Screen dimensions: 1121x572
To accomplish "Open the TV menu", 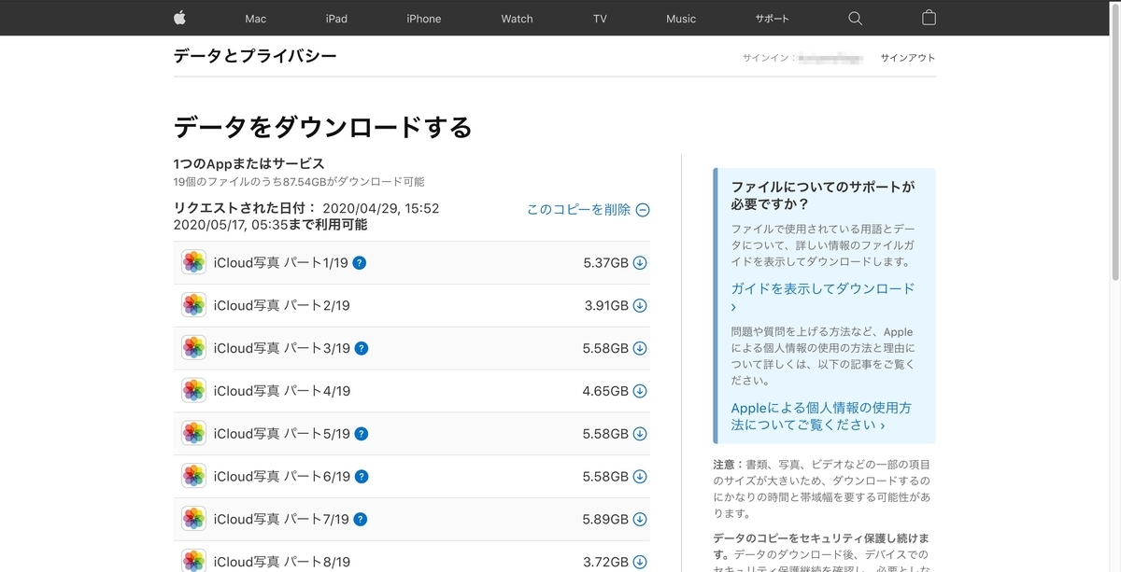I will (x=600, y=19).
